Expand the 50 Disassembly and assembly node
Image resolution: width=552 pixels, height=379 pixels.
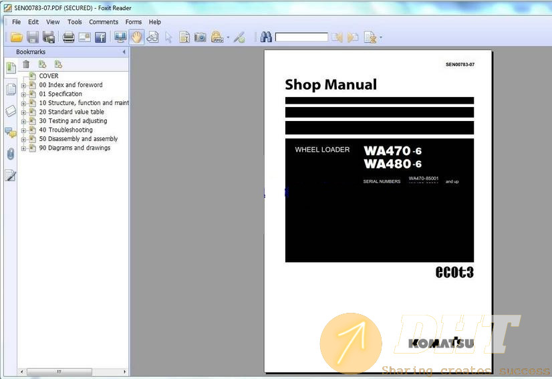23,140
